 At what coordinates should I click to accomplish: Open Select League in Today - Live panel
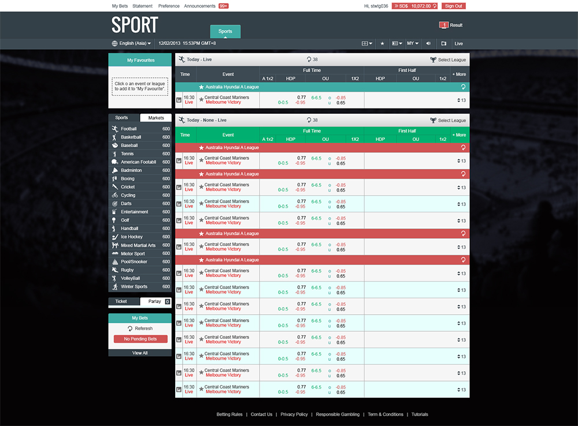click(448, 59)
